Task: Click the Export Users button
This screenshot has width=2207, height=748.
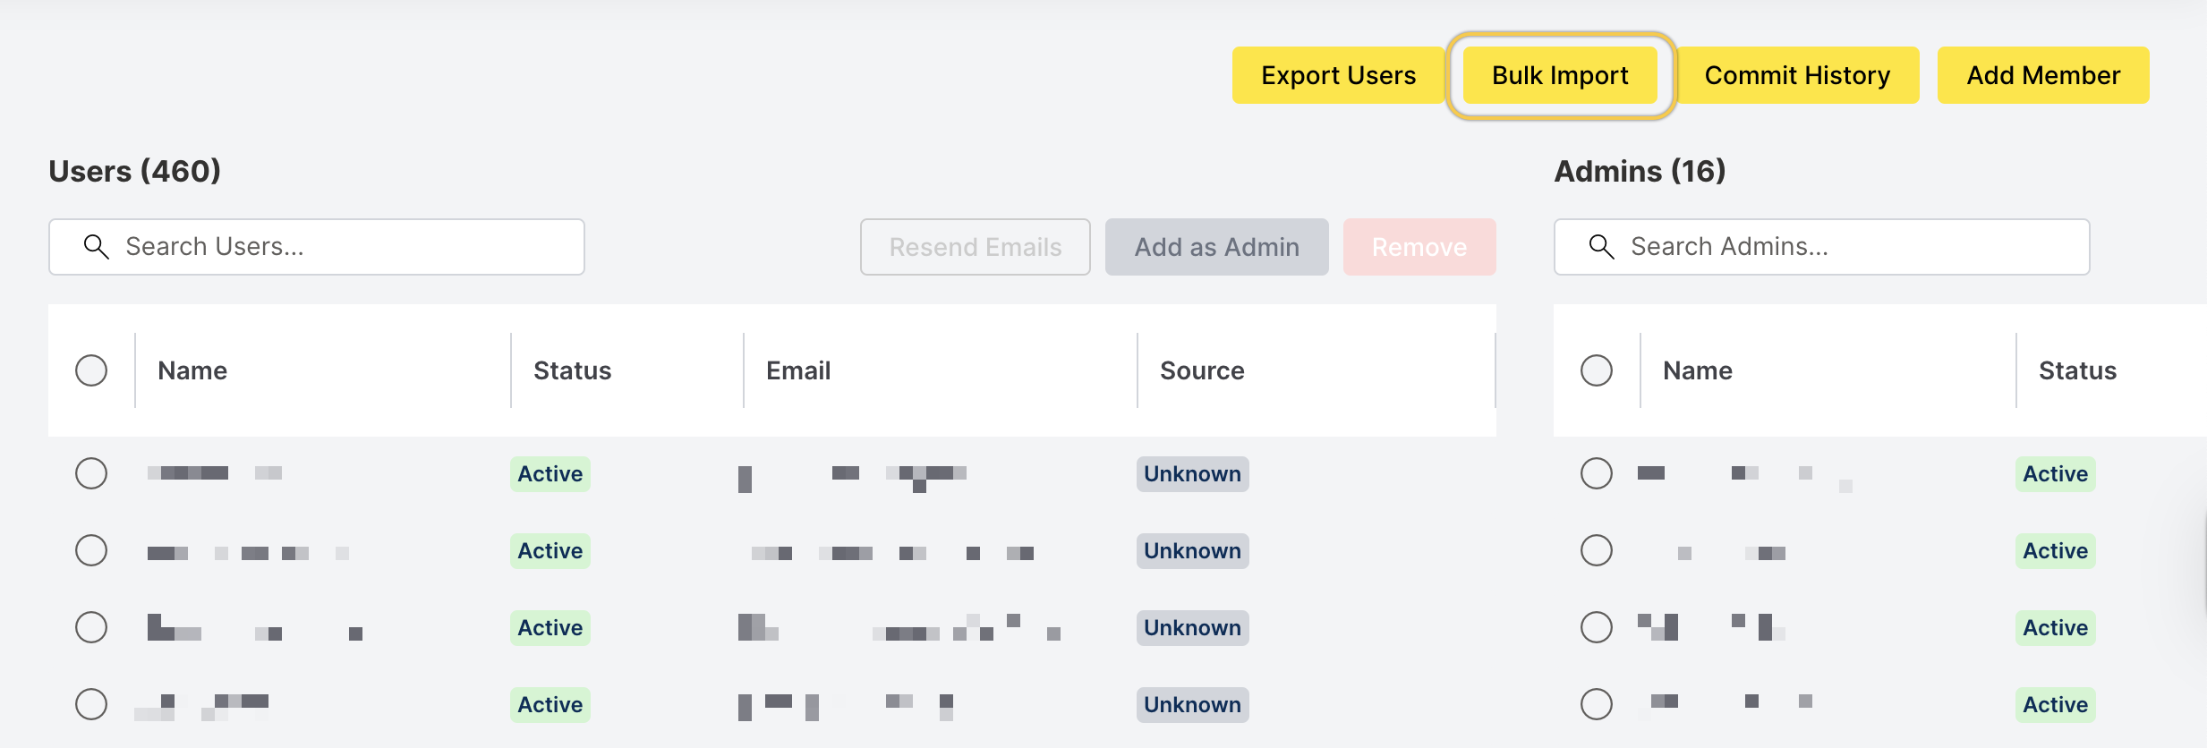Action: coord(1338,75)
